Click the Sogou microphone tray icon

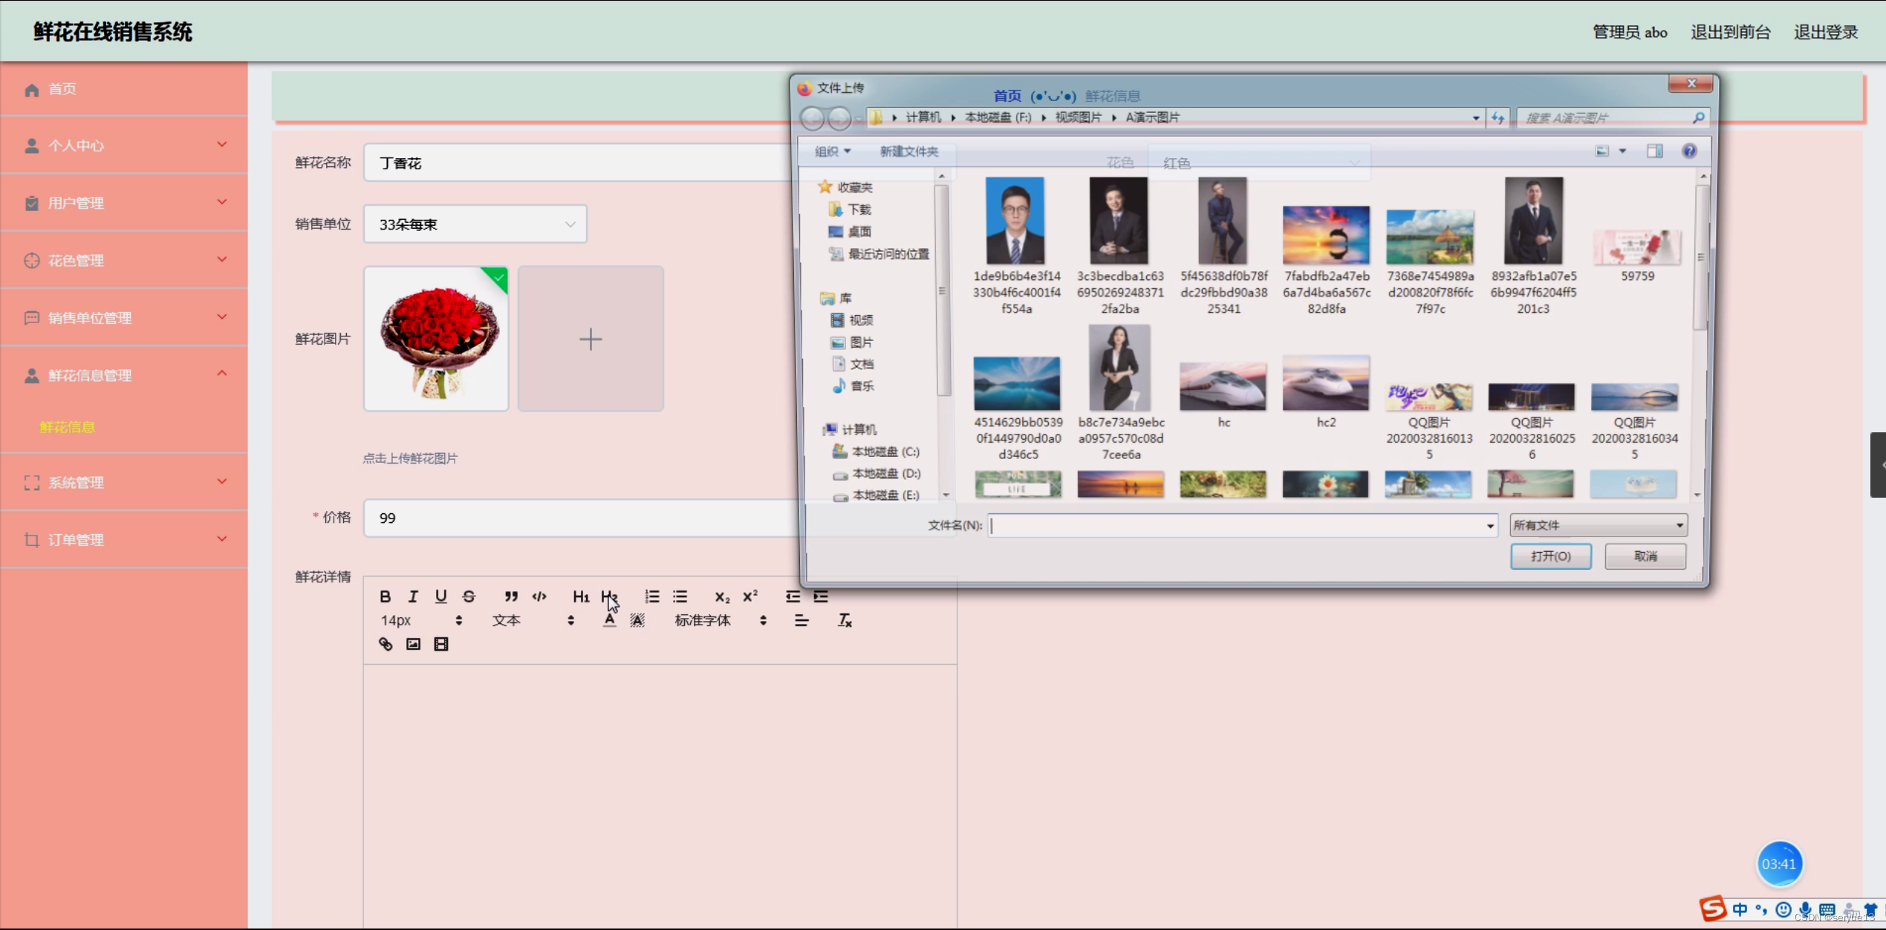[1805, 909]
